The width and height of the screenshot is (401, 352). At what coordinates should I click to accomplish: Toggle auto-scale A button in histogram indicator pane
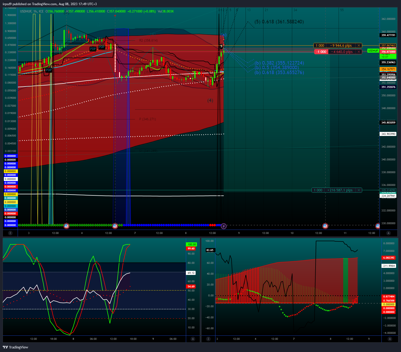pos(390,339)
